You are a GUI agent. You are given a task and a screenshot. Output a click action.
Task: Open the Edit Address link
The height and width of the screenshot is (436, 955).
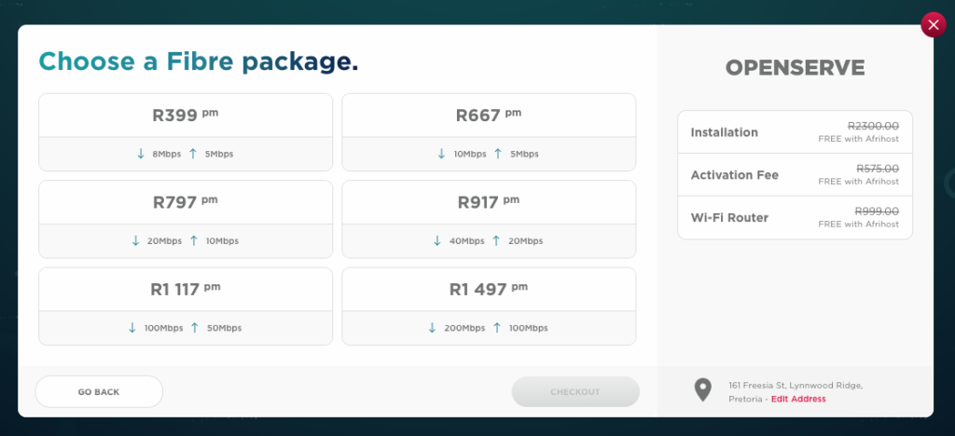pyautogui.click(x=798, y=399)
